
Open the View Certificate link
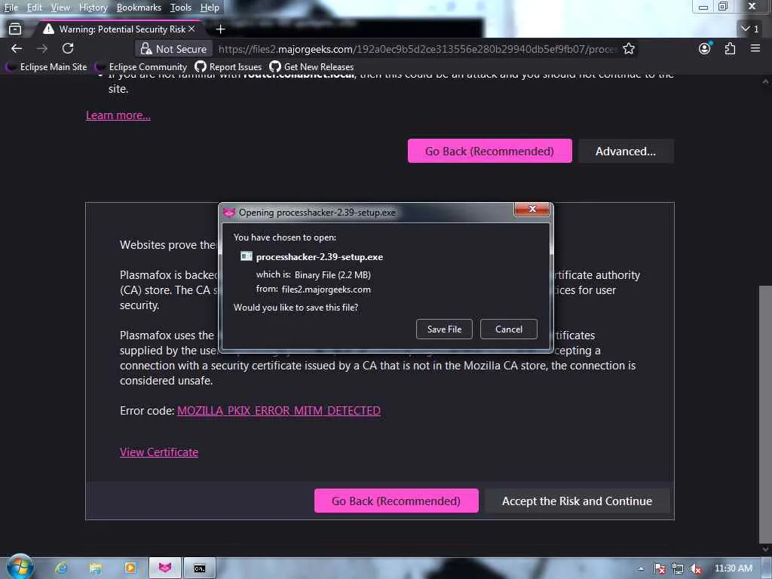(159, 452)
